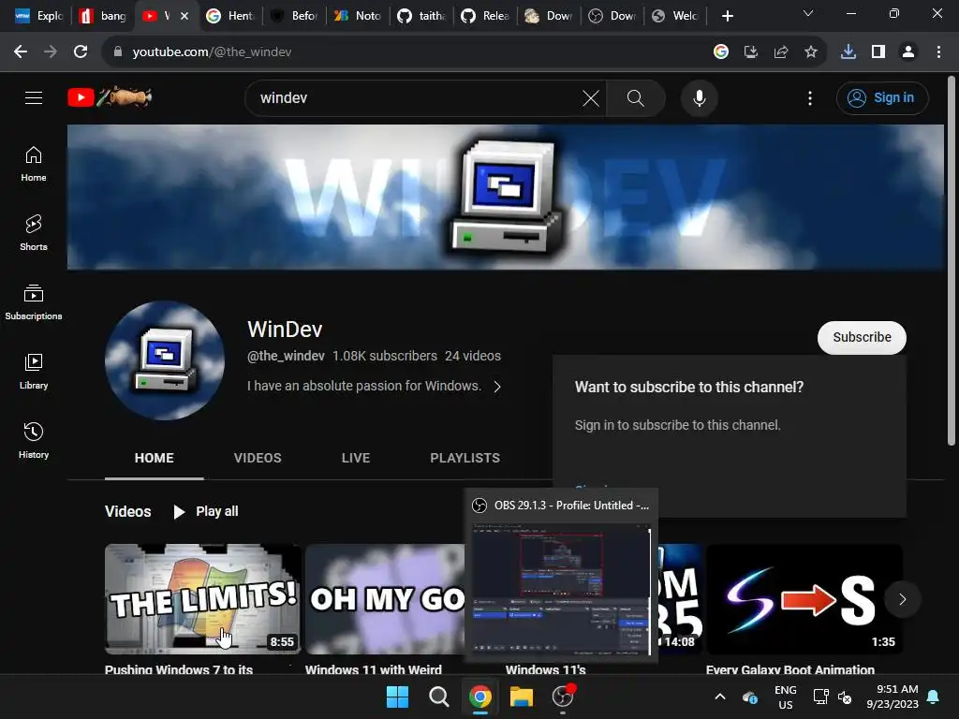Go to Home in the sidebar
The height and width of the screenshot is (719, 959).
(34, 164)
